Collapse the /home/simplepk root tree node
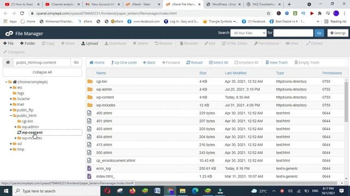 (6, 82)
